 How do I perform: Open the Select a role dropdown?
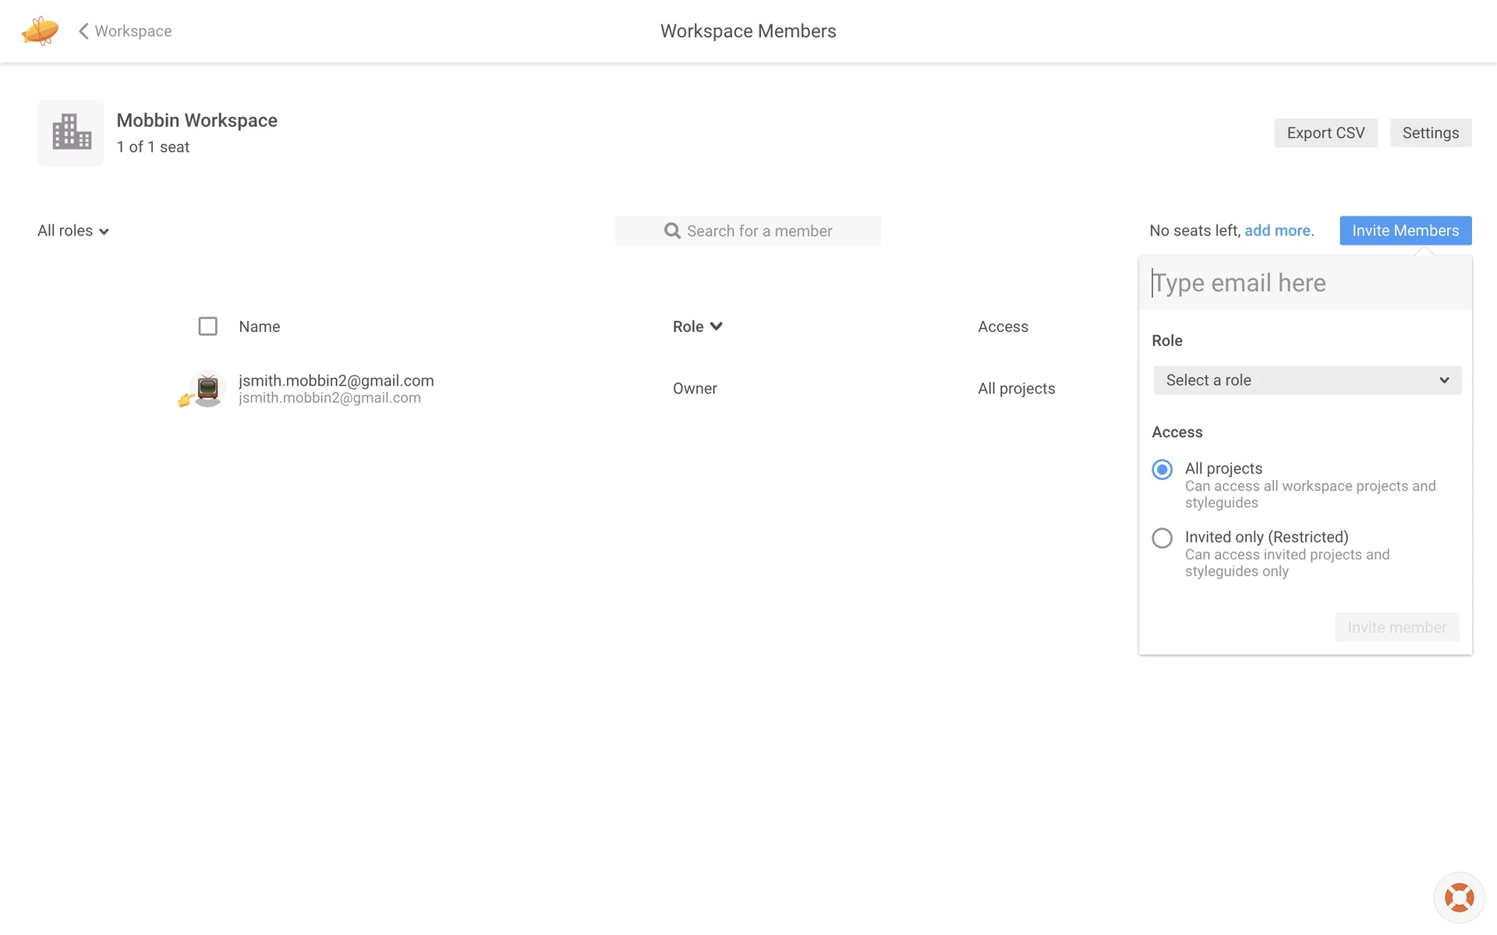point(1307,380)
